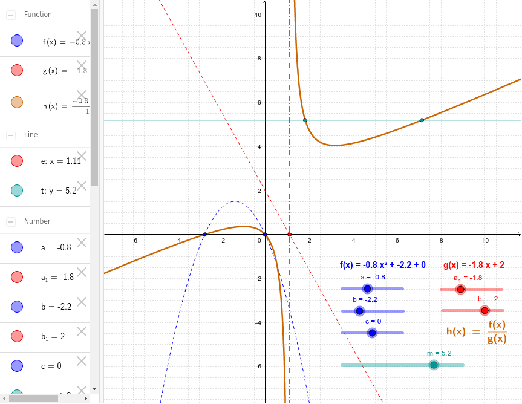Click the red a₁ slider knob in graphics view
The image size is (522, 404).
pos(460,288)
